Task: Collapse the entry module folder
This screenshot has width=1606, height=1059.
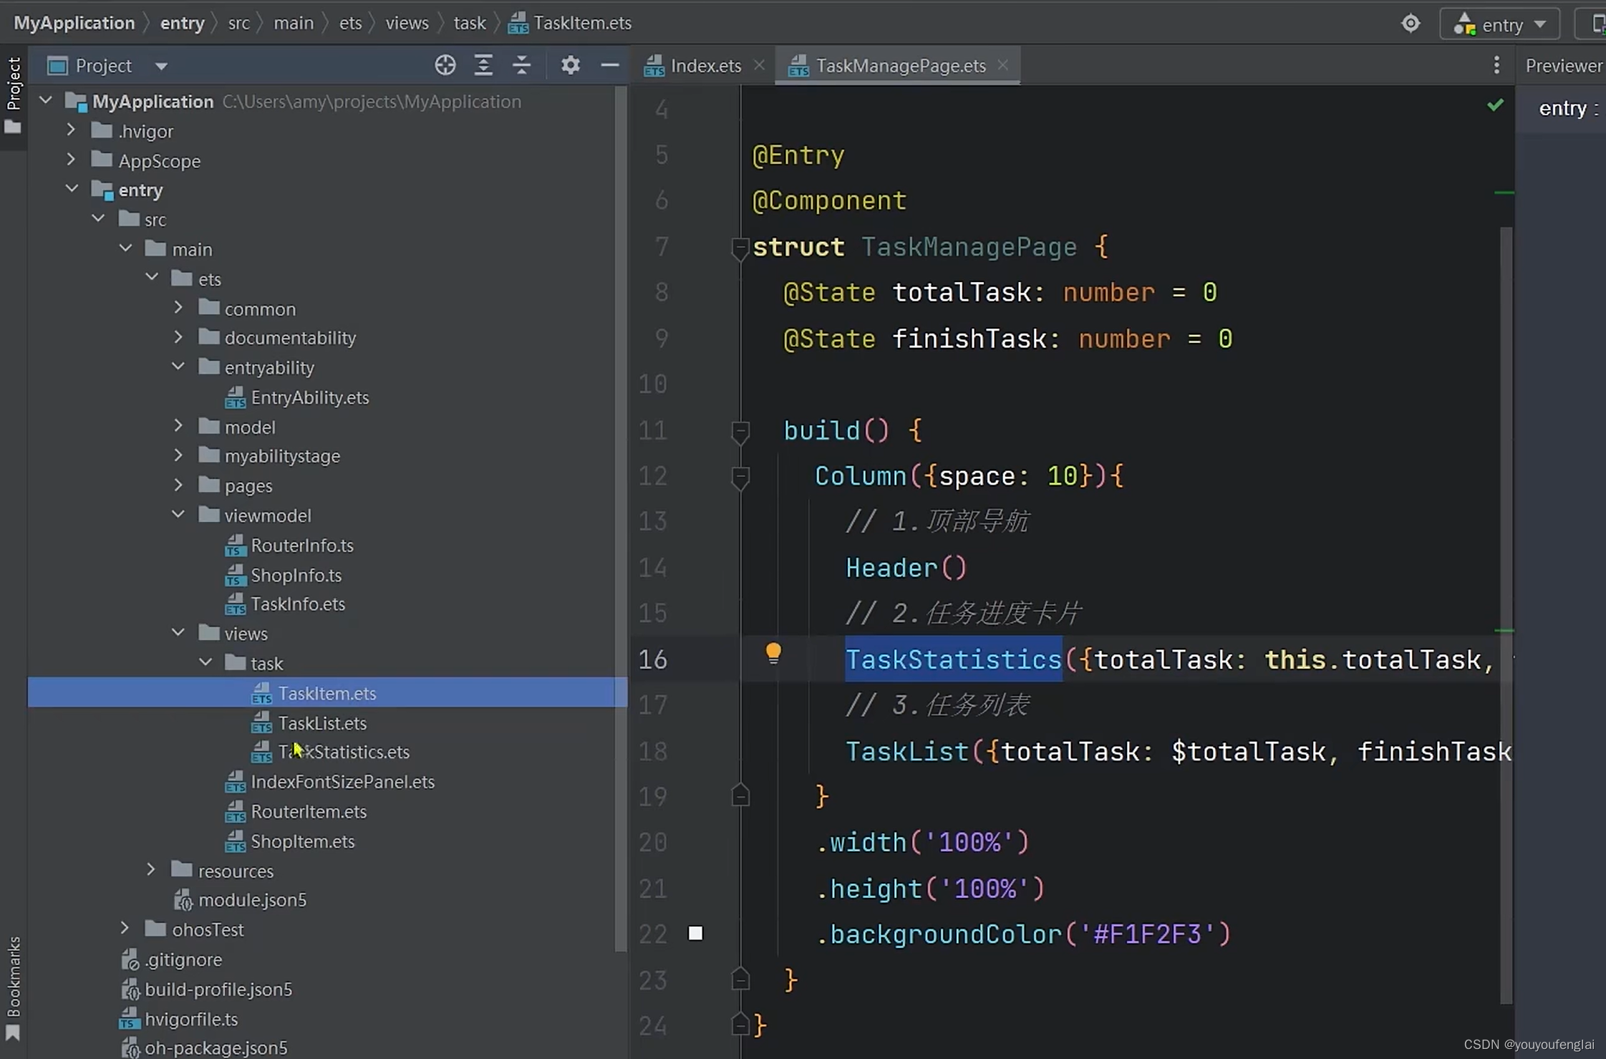Action: [x=72, y=188]
